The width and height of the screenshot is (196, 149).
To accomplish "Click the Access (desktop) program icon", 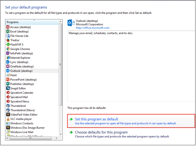I will 8,27.
